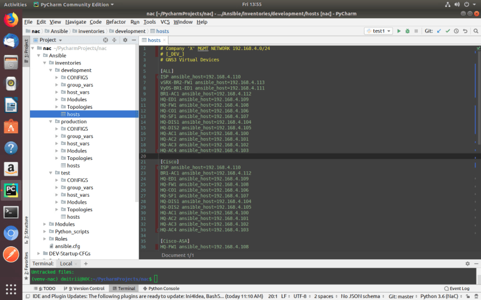Open the Event Log

coord(457,288)
